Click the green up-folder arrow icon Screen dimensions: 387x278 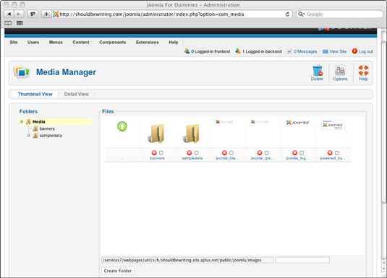(122, 126)
